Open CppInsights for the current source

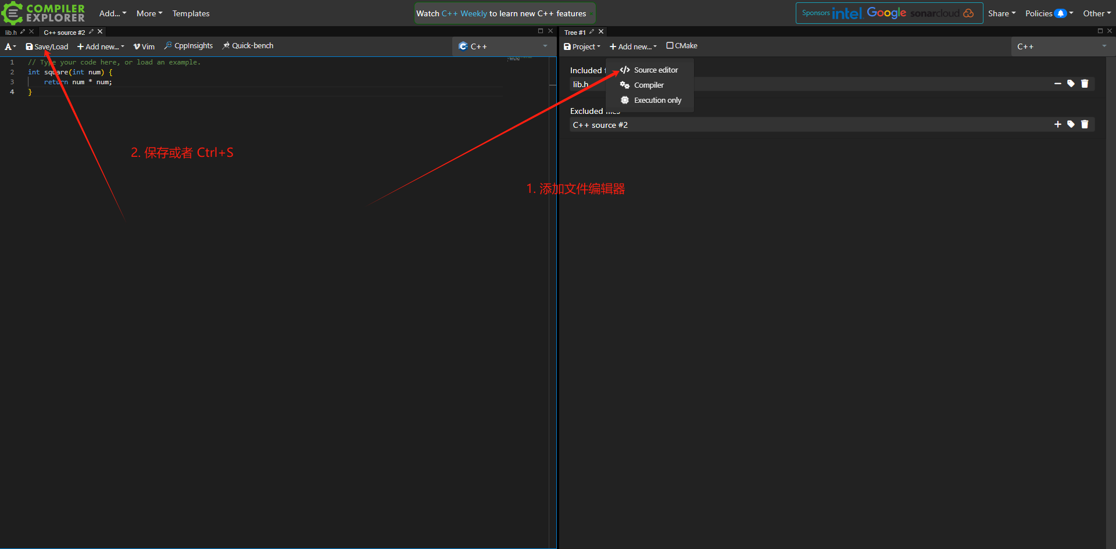[188, 45]
